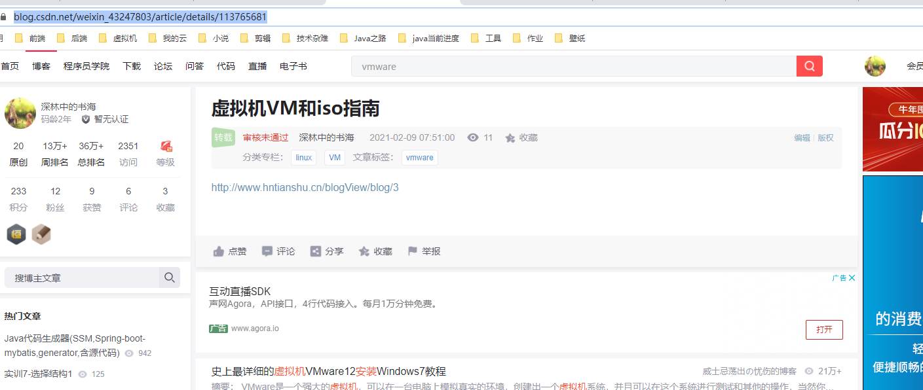Click the red search magnifier button
Viewport: 923px width, 390px height.
pyautogui.click(x=809, y=66)
